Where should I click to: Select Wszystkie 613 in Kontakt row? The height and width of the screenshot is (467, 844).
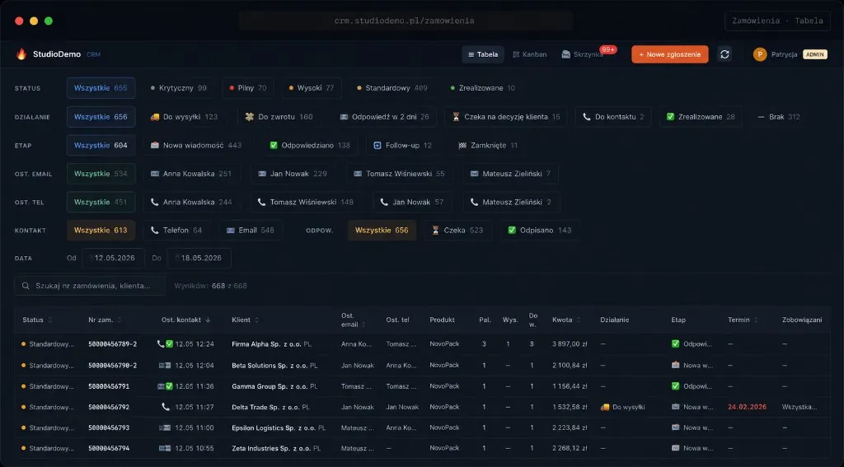coord(101,231)
